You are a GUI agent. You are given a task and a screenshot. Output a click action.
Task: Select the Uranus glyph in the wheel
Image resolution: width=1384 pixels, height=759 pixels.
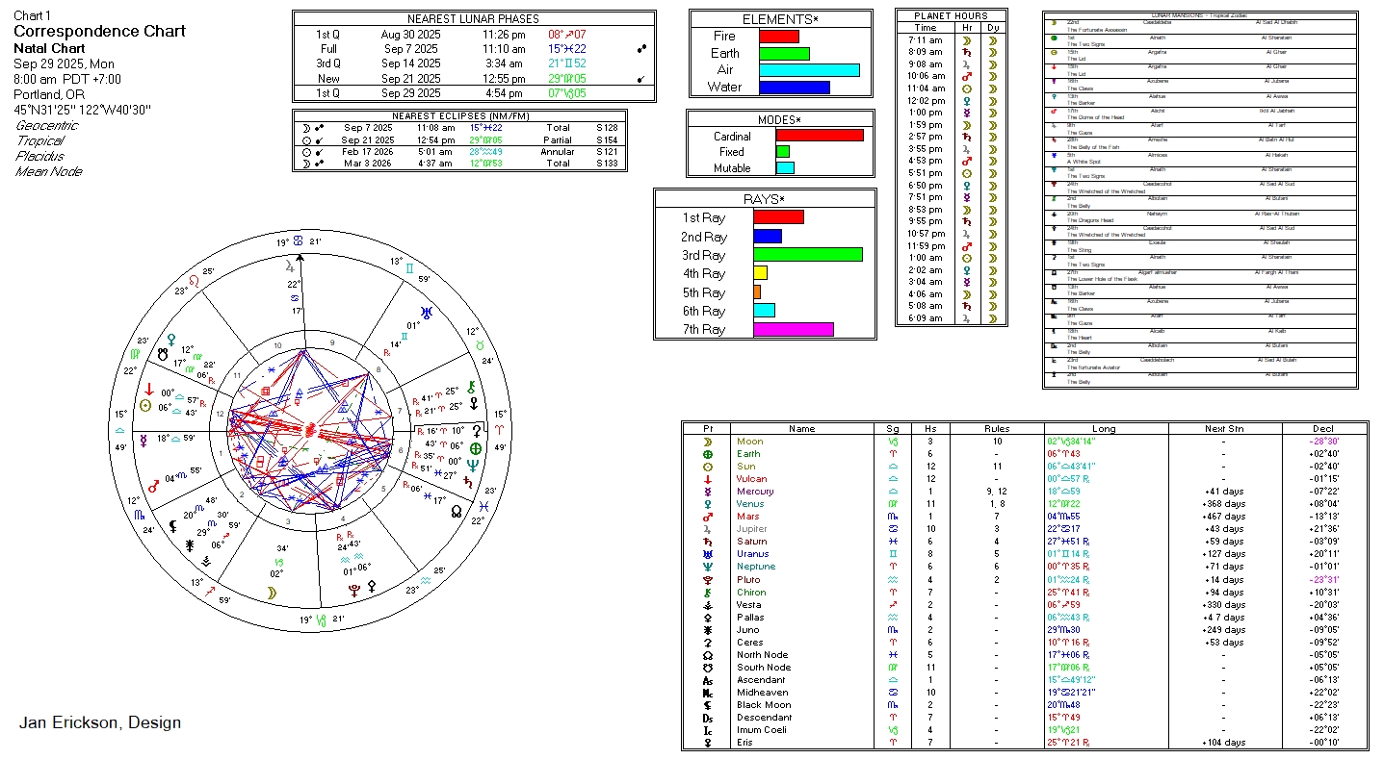pos(426,313)
